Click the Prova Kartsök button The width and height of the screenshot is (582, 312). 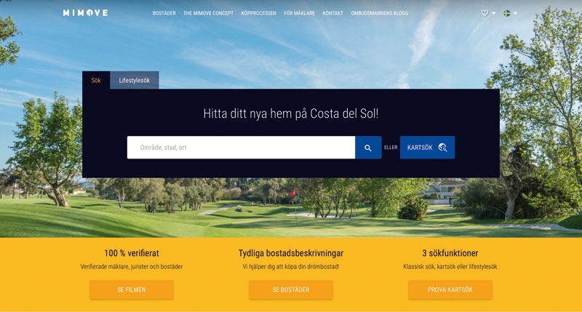click(x=450, y=289)
